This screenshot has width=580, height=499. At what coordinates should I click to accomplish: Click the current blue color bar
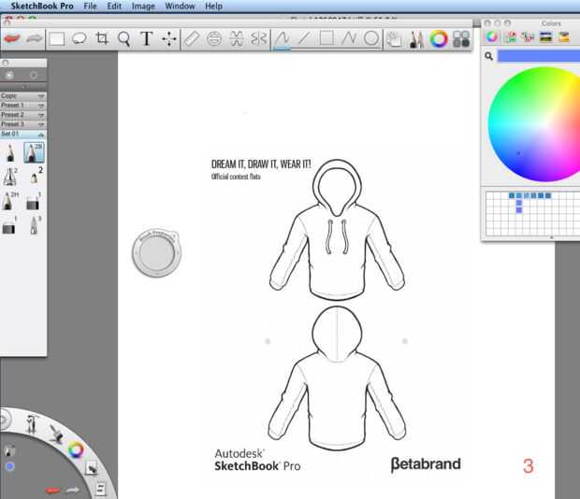coord(539,56)
